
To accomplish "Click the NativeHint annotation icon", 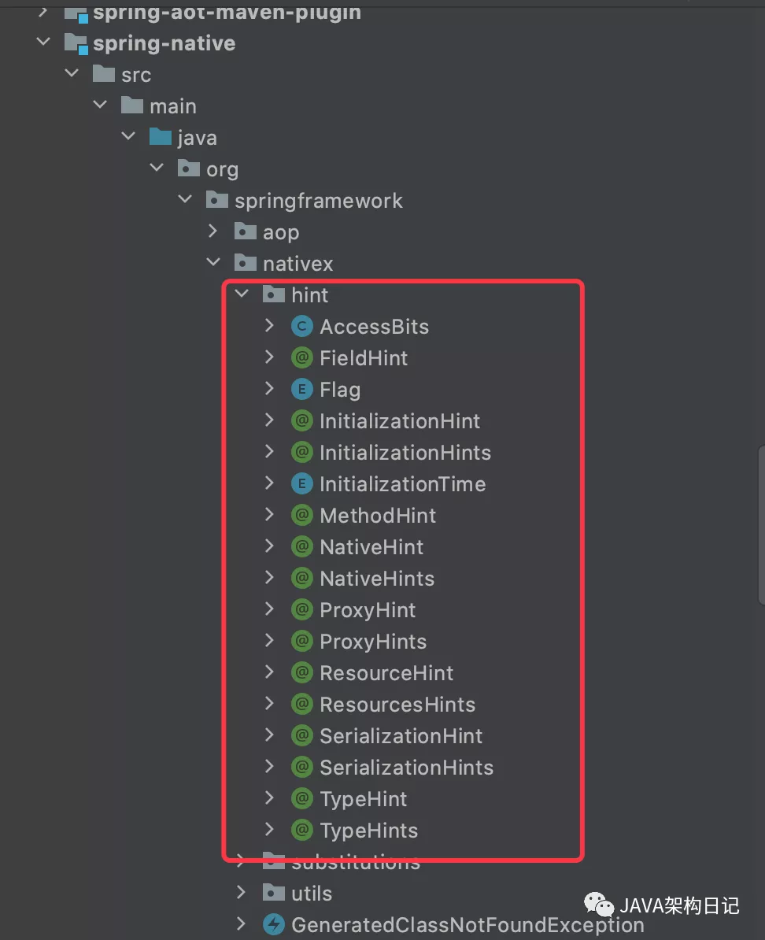I will 302,546.
